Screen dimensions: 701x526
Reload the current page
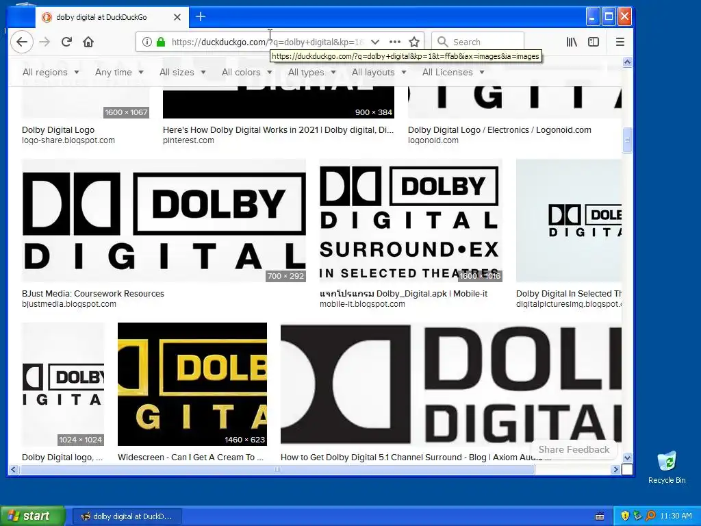(66, 42)
